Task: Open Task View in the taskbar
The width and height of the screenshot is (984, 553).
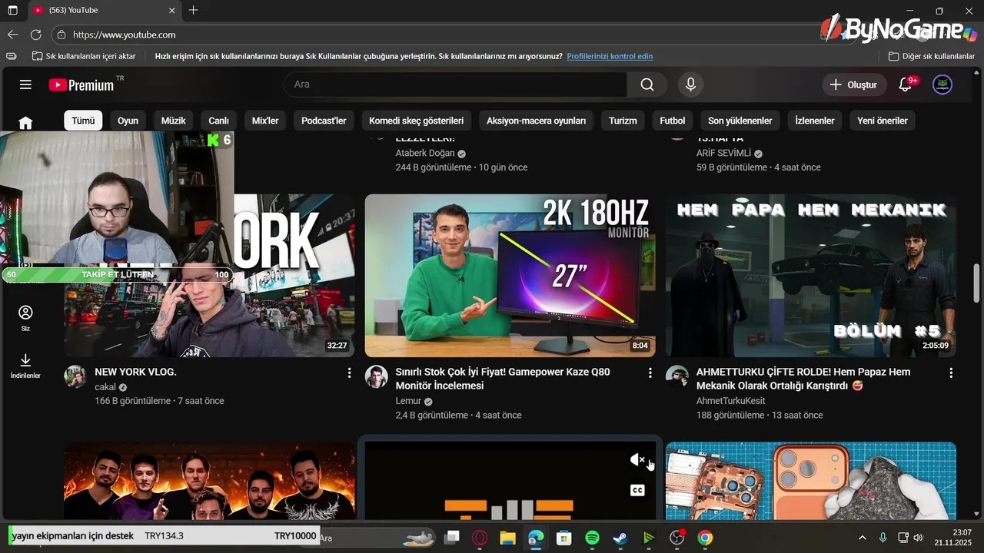Action: 451,538
